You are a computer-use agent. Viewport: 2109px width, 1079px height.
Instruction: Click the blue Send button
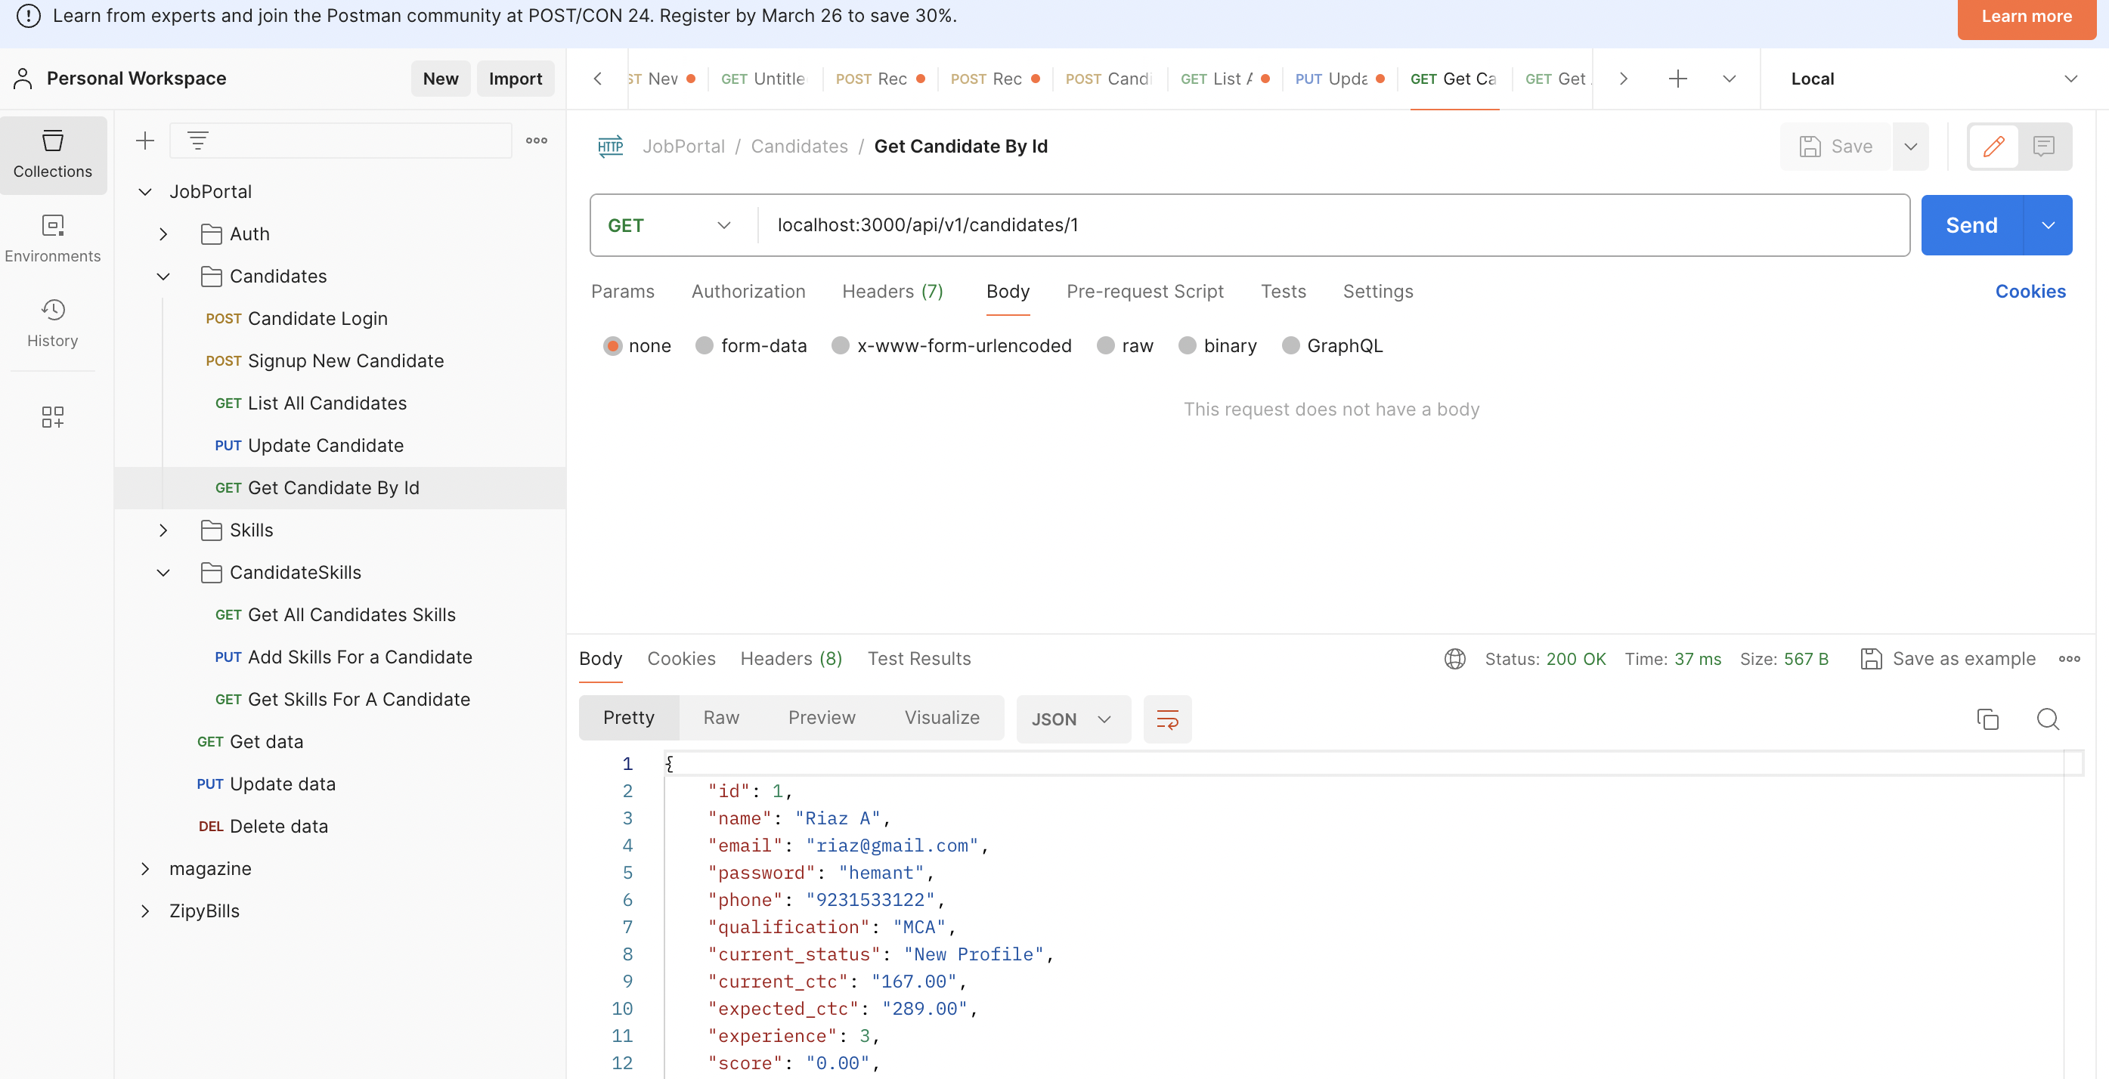click(x=1971, y=225)
